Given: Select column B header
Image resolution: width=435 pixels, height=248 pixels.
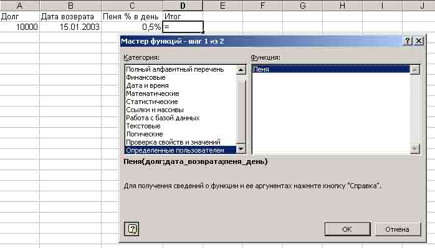Looking at the screenshot, I should [70, 5].
